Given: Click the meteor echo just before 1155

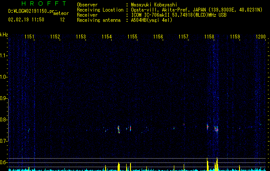Looking at the screenshot, I should tap(130, 129).
